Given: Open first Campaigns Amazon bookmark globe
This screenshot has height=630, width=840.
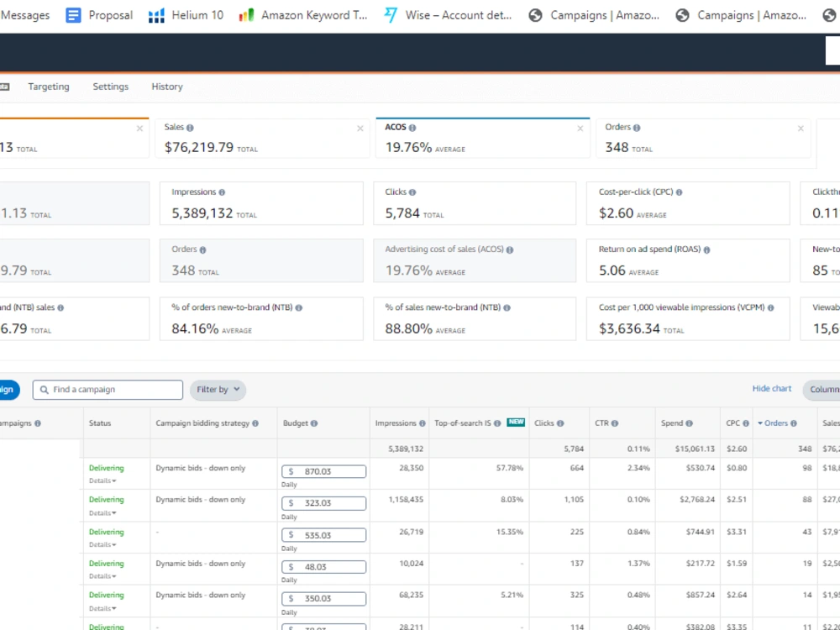Looking at the screenshot, I should 535,15.
